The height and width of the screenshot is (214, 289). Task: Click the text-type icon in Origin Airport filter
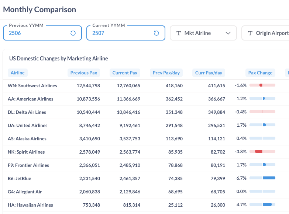click(250, 33)
